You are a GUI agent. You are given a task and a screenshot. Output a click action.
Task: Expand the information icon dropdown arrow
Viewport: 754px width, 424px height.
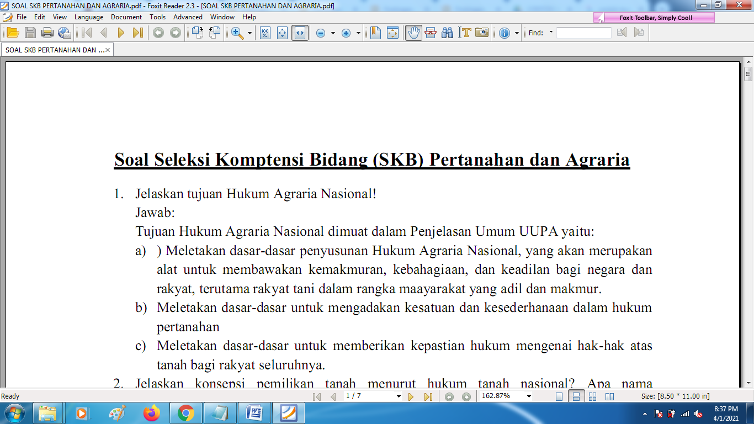517,33
